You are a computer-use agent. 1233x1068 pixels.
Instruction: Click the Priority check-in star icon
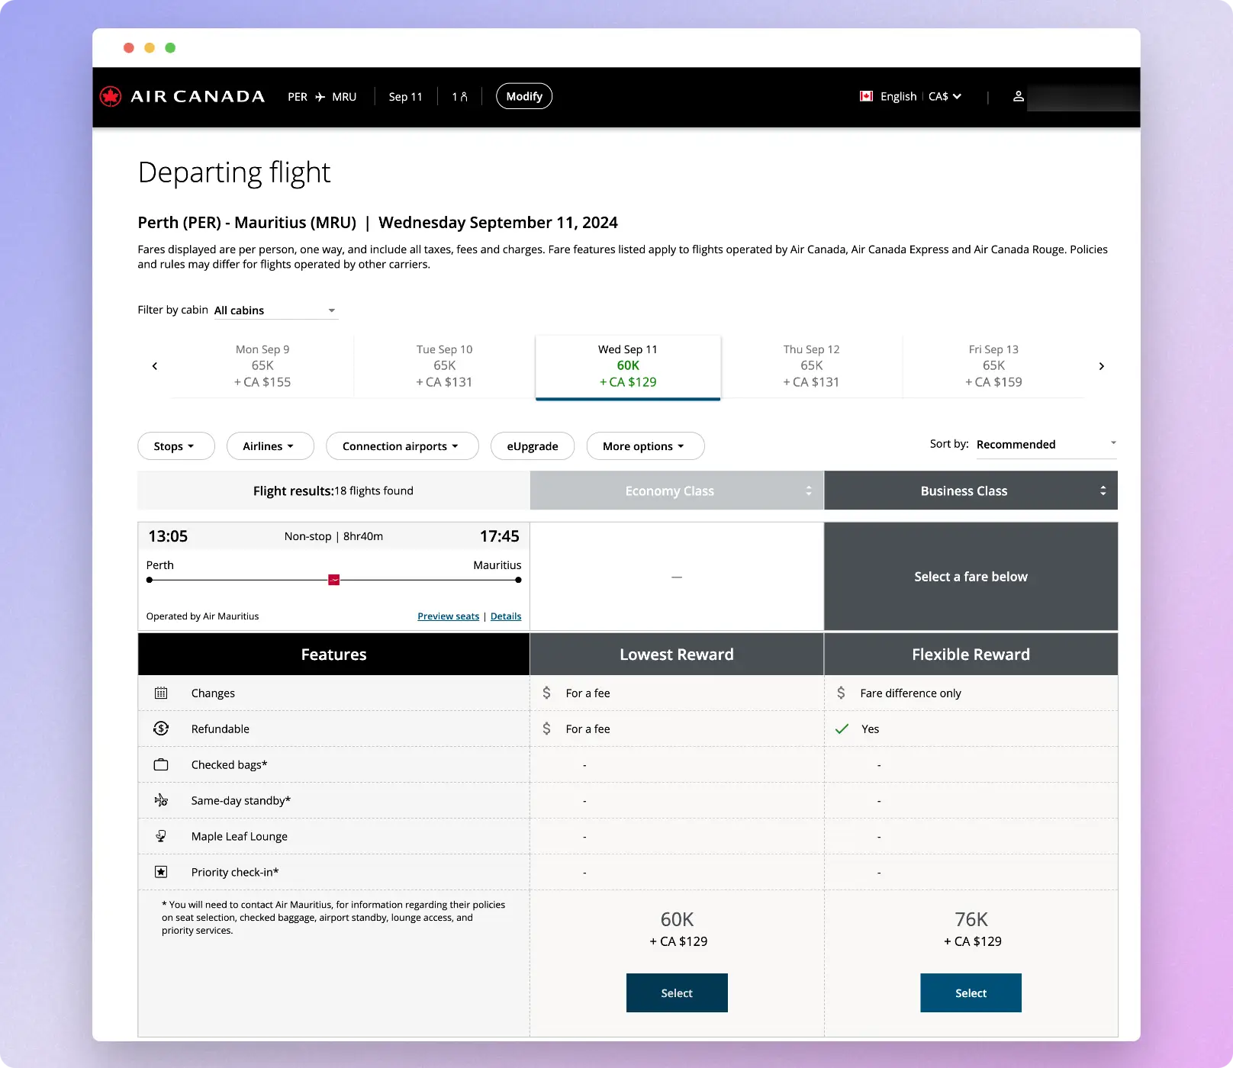pos(161,872)
